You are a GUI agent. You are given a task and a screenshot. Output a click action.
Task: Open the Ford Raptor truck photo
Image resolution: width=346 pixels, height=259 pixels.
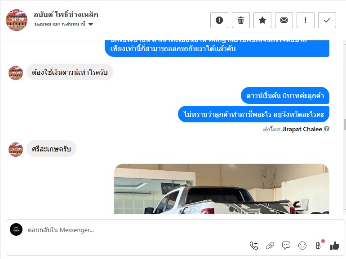(222, 189)
